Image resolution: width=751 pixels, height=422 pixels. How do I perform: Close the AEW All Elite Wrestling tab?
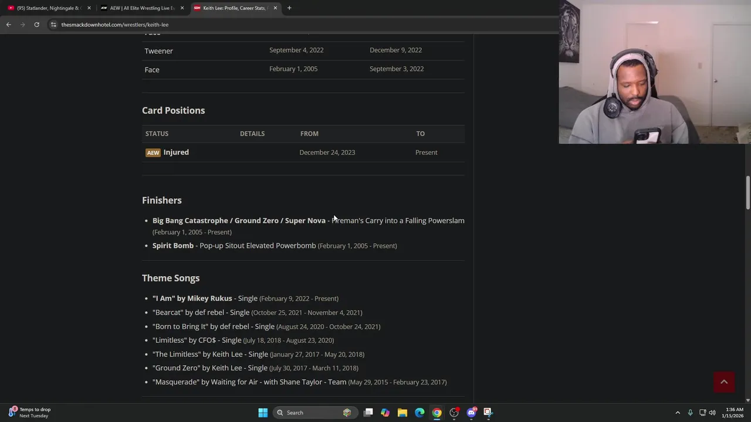click(x=182, y=8)
